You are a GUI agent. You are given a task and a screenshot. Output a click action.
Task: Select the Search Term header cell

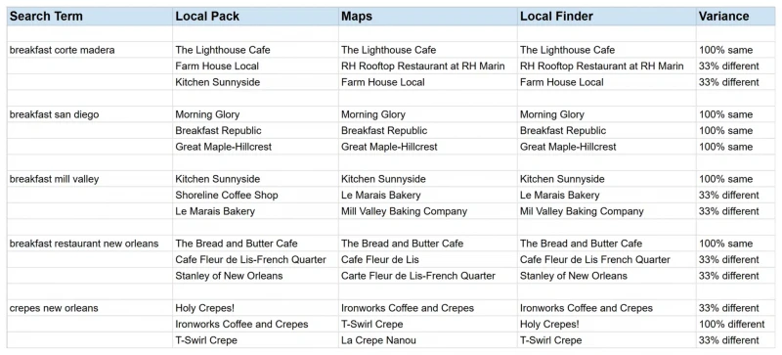pyautogui.click(x=90, y=17)
